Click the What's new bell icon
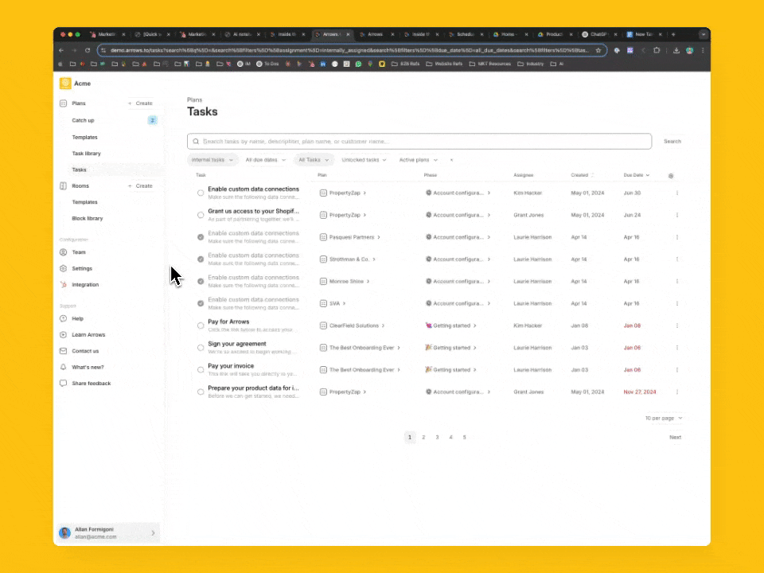The width and height of the screenshot is (764, 573). coord(64,367)
